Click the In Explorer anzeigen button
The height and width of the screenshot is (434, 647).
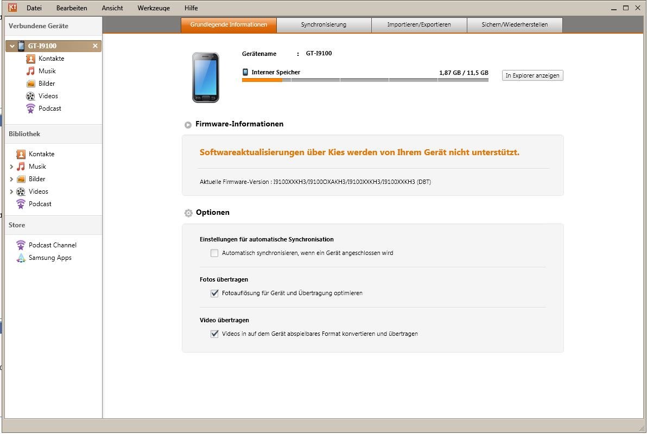pos(532,75)
